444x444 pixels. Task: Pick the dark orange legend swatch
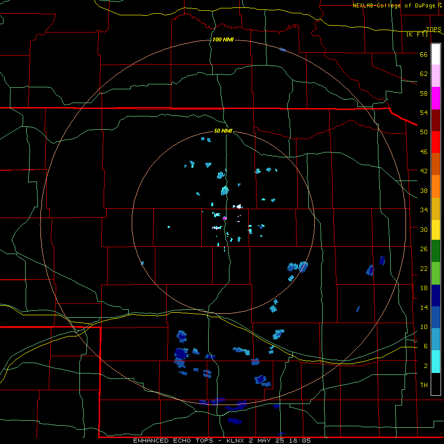[x=436, y=164]
